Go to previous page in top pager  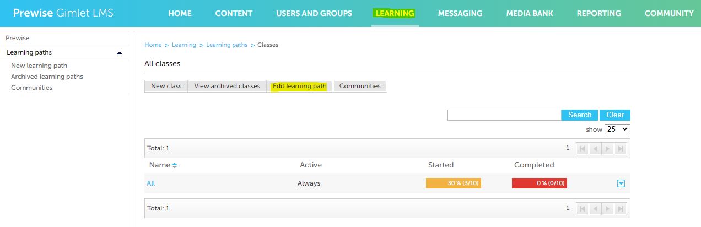pyautogui.click(x=595, y=148)
